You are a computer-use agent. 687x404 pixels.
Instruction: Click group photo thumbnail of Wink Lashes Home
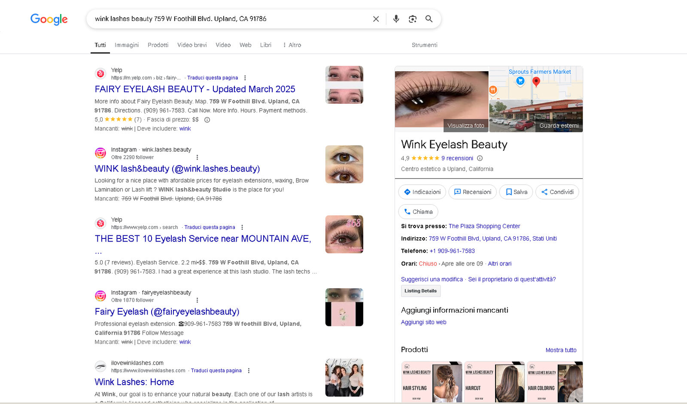(x=344, y=377)
